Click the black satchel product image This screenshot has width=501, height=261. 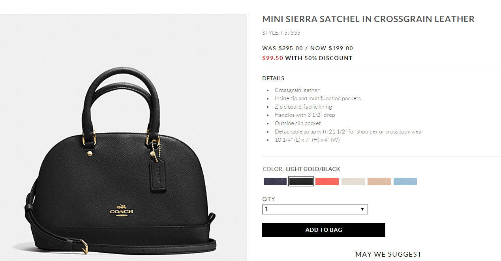click(x=122, y=166)
